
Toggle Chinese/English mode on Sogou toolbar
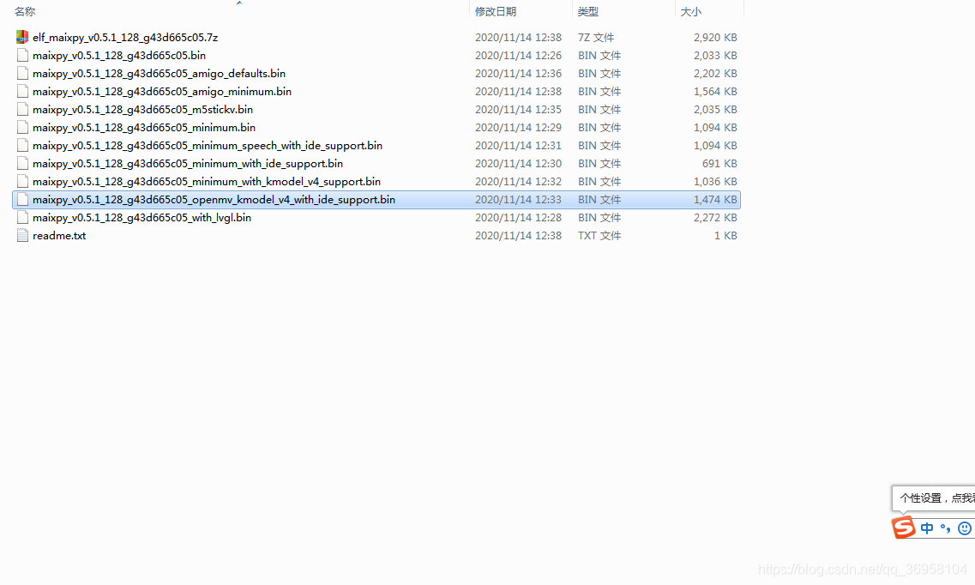[927, 528]
